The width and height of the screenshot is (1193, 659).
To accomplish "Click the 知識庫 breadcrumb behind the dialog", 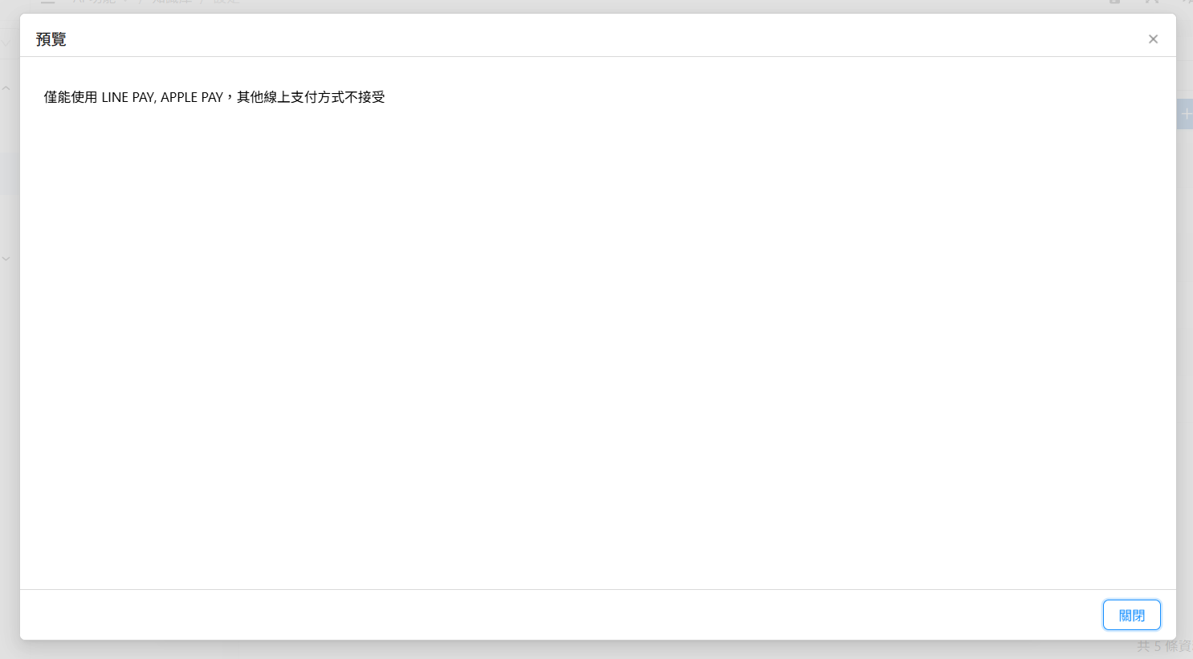I will 172,3.
